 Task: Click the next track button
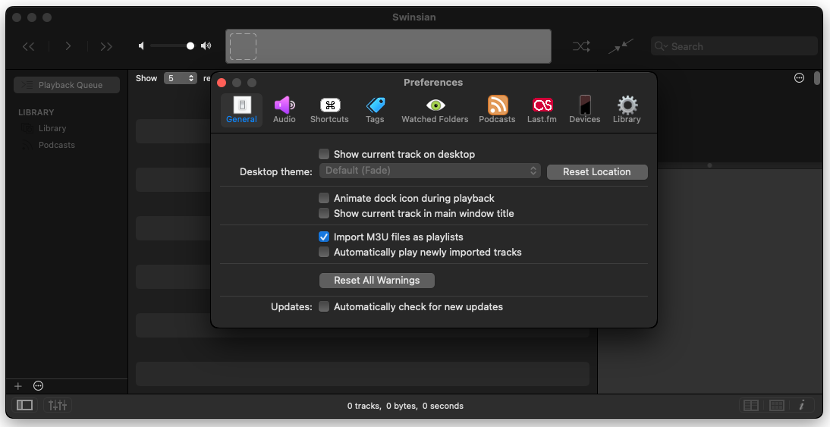point(106,46)
